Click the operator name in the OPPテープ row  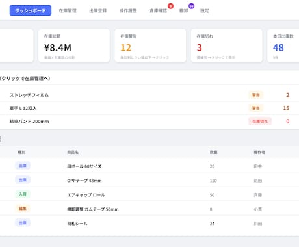pyautogui.click(x=258, y=181)
